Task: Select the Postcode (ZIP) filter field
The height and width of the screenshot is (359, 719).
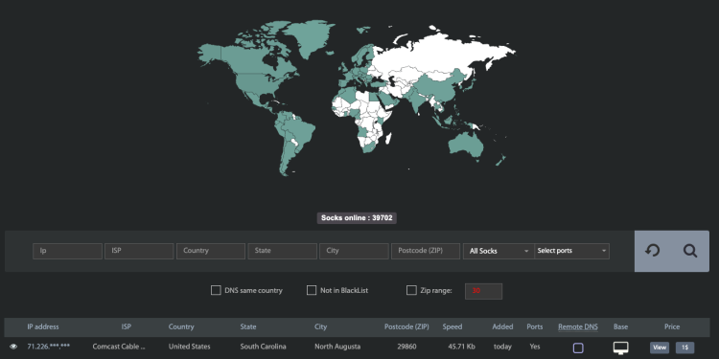Action: coord(426,251)
